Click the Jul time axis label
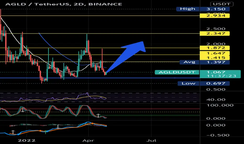The width and height of the screenshot is (244, 144). [151, 141]
